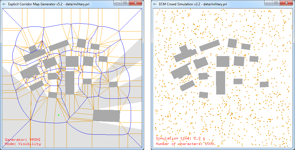The width and height of the screenshot is (295, 150).
Task: Close the Explicit Corridor Map Generator window
Action: [x=135, y=3]
